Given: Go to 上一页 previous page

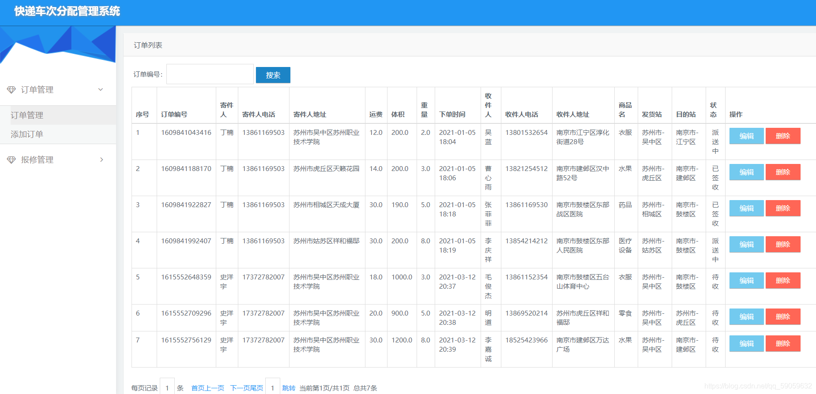Looking at the screenshot, I should click(214, 388).
